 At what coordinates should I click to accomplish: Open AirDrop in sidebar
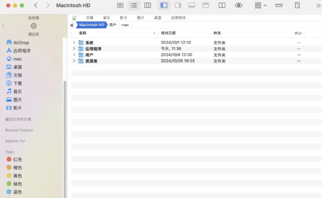(x=18, y=43)
